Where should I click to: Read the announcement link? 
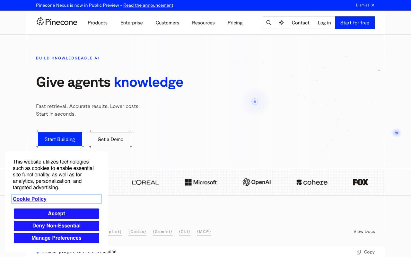148,5
